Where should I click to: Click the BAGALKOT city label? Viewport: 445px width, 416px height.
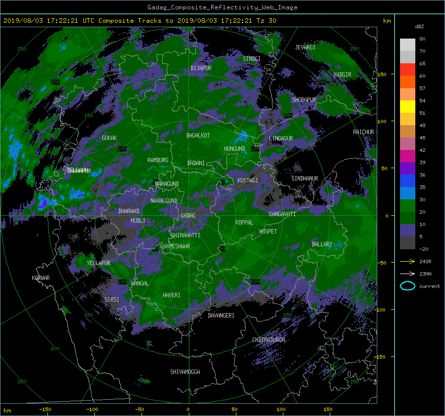tap(198, 136)
